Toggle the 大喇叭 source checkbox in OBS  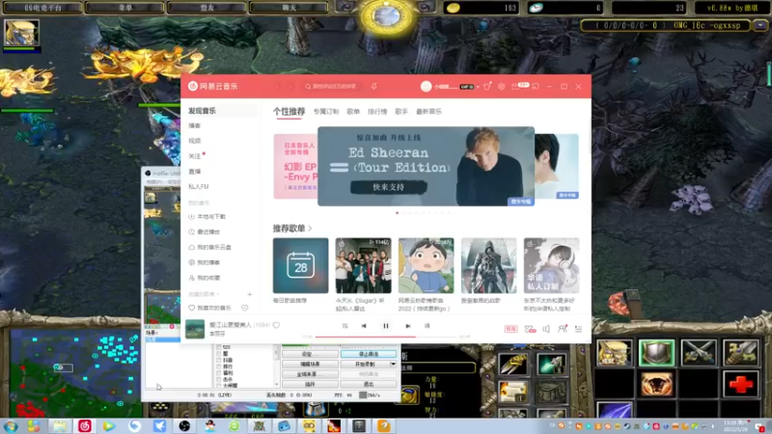[219, 385]
